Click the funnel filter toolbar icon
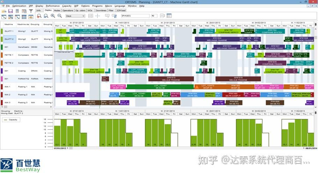 (31, 11)
